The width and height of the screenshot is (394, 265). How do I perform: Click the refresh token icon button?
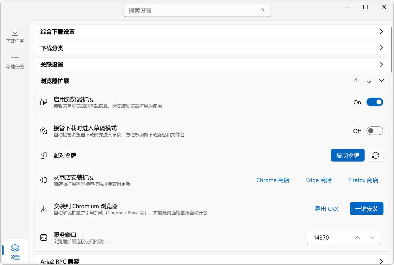(x=376, y=155)
